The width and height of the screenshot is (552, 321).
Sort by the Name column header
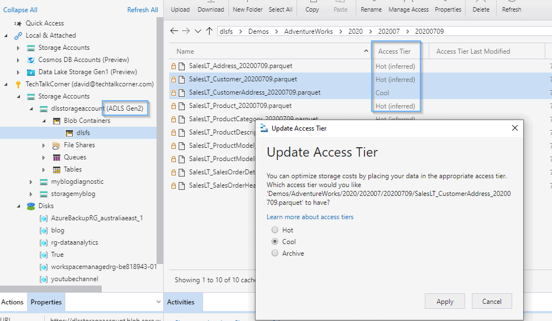click(x=270, y=51)
